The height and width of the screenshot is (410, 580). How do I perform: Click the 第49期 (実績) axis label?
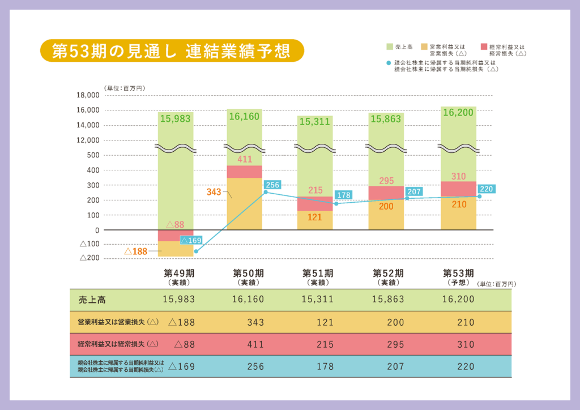coord(178,277)
